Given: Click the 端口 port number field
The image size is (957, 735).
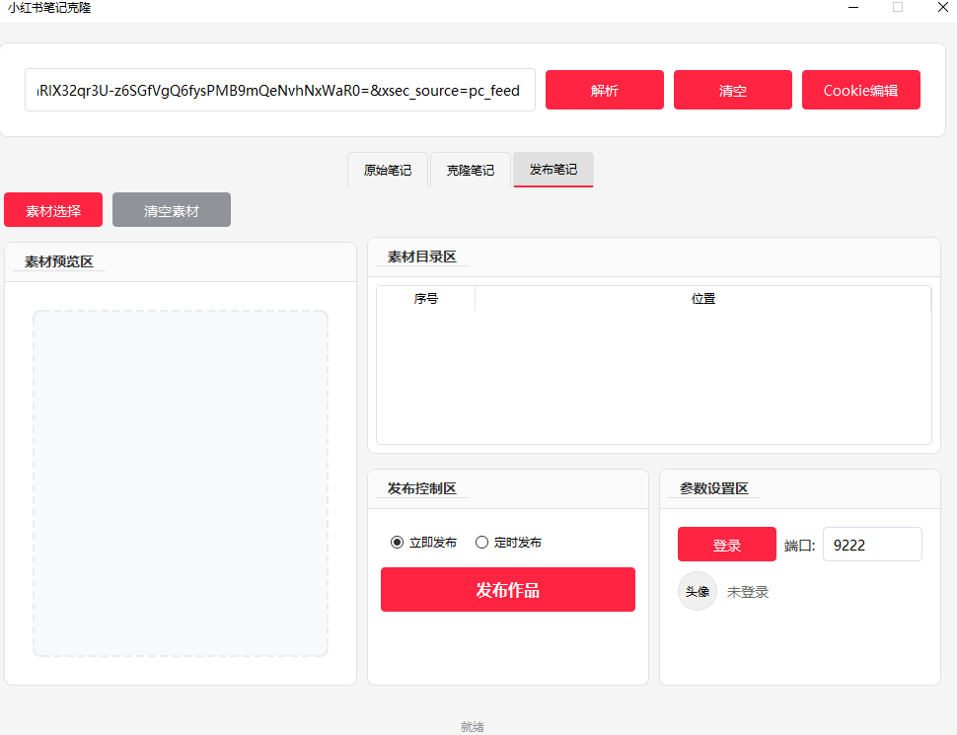Looking at the screenshot, I should click(871, 544).
